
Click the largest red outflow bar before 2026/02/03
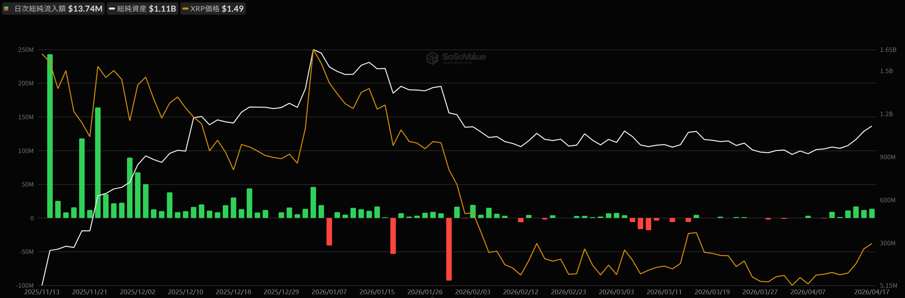pyautogui.click(x=449, y=249)
